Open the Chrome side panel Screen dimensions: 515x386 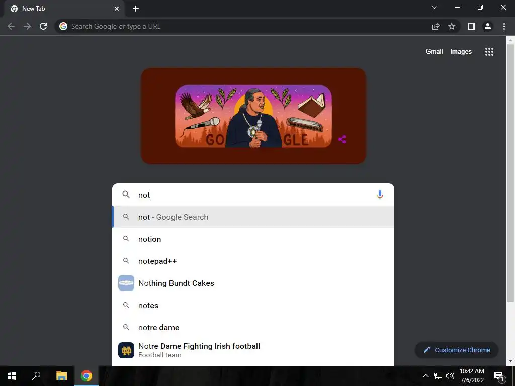(x=472, y=26)
